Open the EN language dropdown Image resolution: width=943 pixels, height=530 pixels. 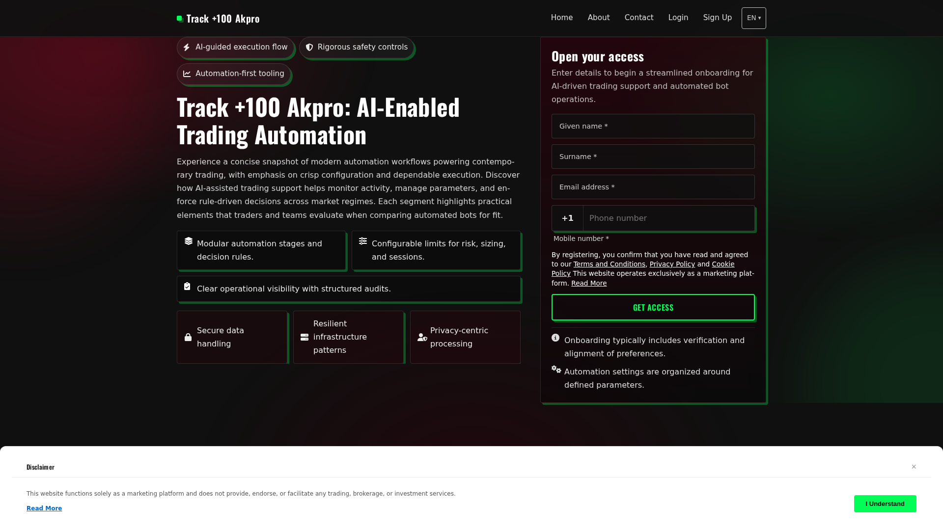click(x=754, y=18)
